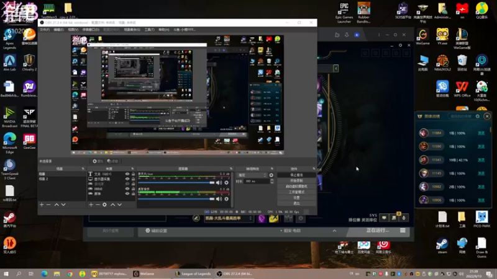Open the 场景集合(S) menu in OBS
Image resolution: width=497 pixels, height=279 pixels.
tap(132, 30)
